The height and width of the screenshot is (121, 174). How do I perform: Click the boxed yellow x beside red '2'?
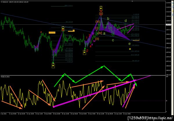[84, 52]
